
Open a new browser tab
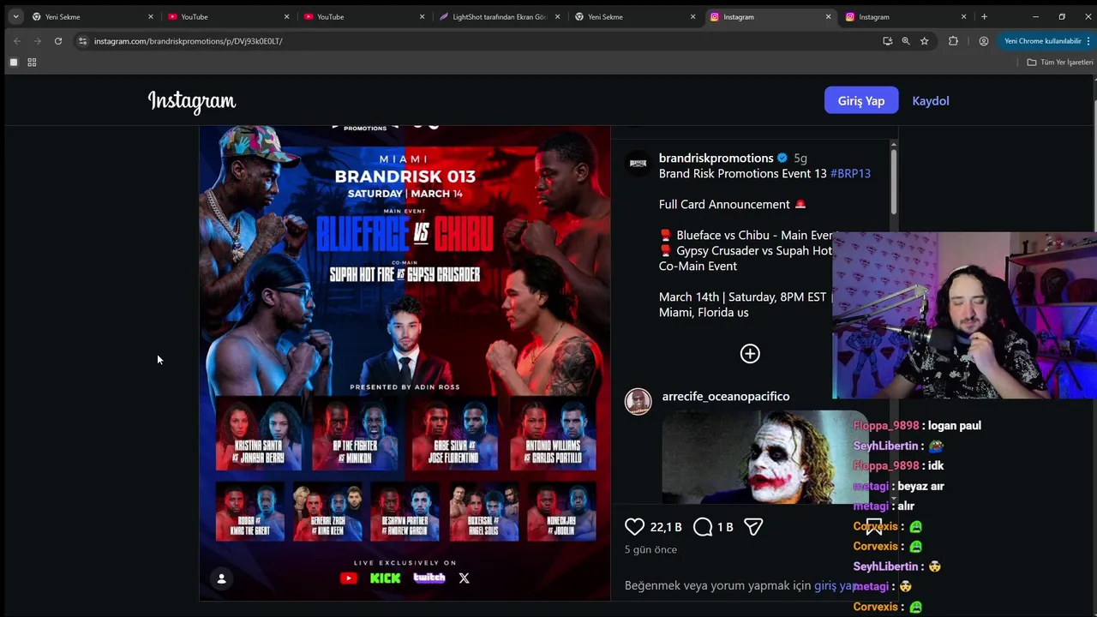click(x=984, y=16)
